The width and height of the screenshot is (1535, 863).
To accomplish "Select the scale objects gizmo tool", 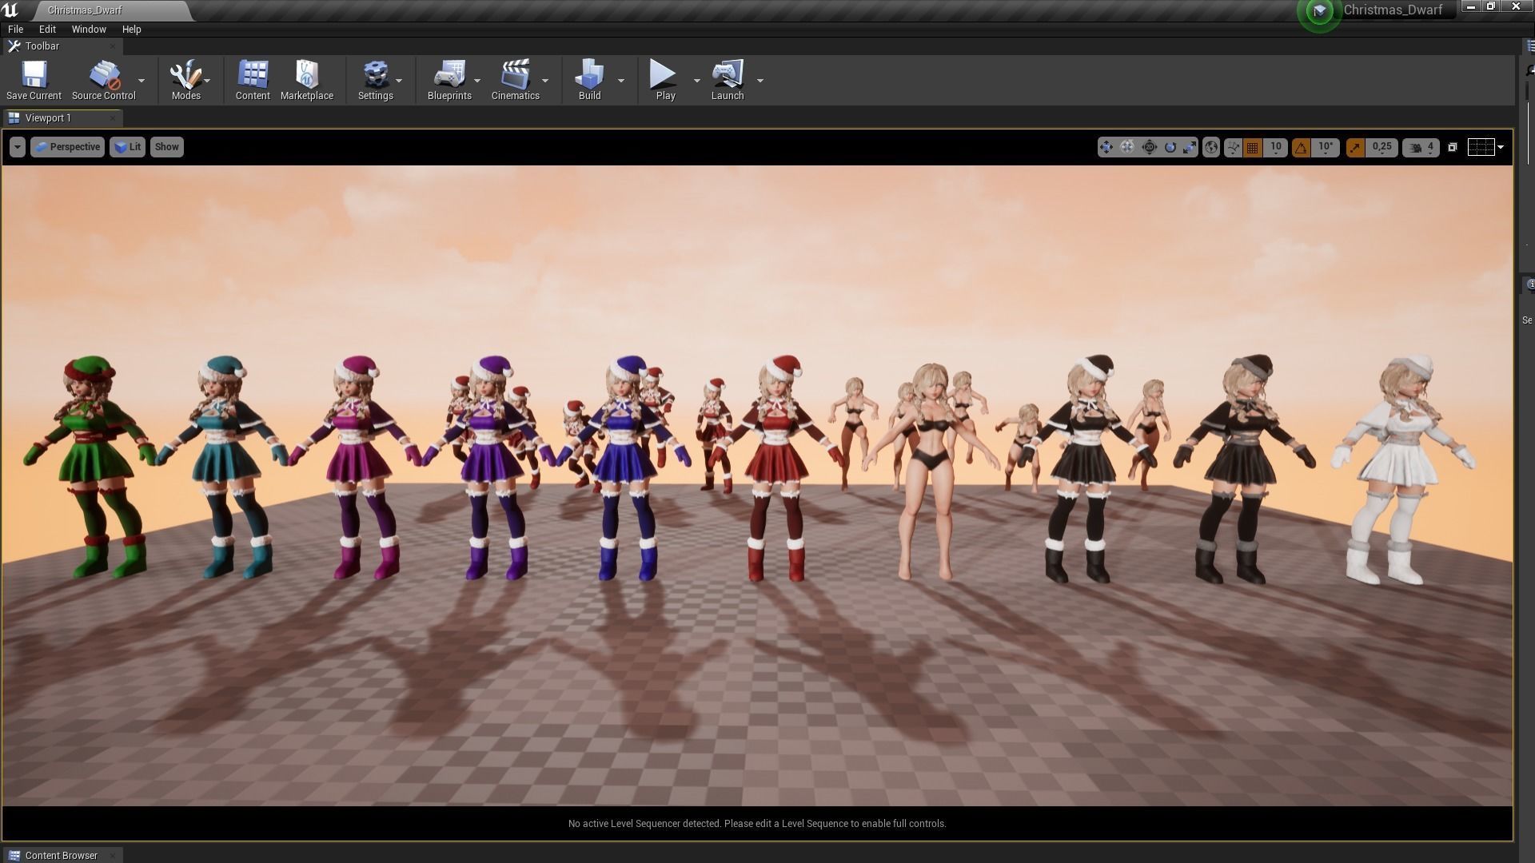I will [1190, 147].
